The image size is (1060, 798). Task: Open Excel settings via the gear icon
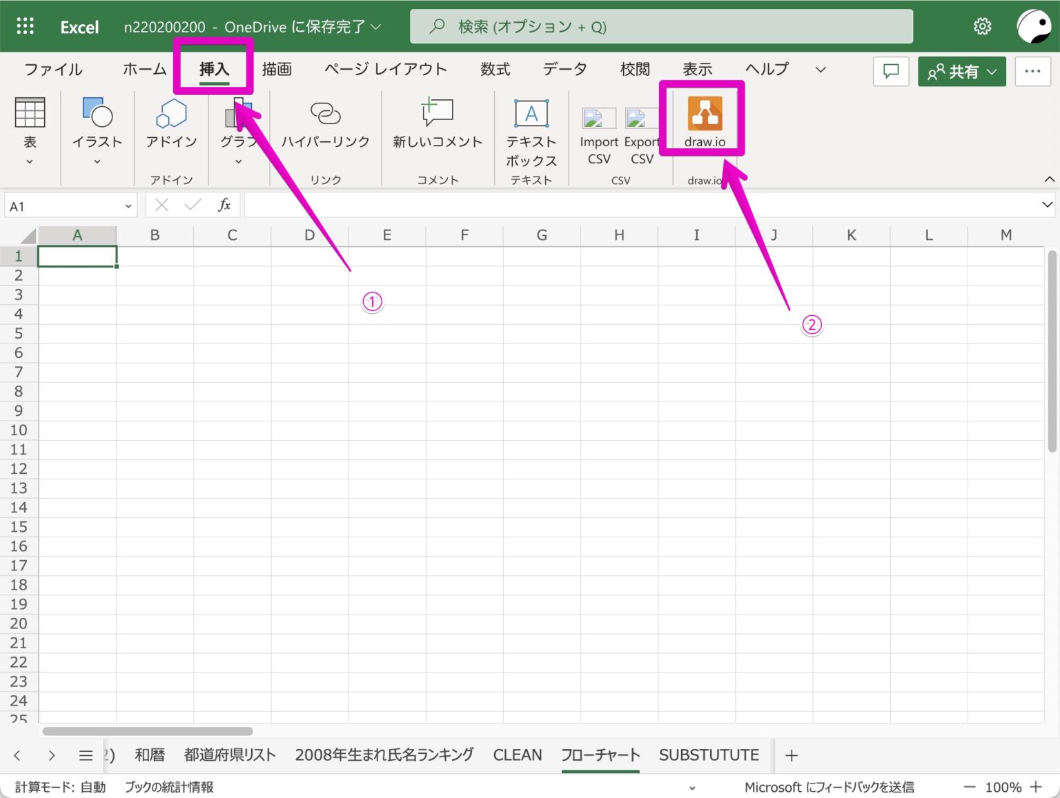982,26
